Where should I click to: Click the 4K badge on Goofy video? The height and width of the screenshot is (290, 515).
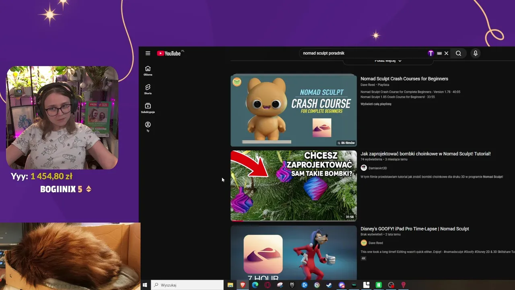[x=363, y=258]
